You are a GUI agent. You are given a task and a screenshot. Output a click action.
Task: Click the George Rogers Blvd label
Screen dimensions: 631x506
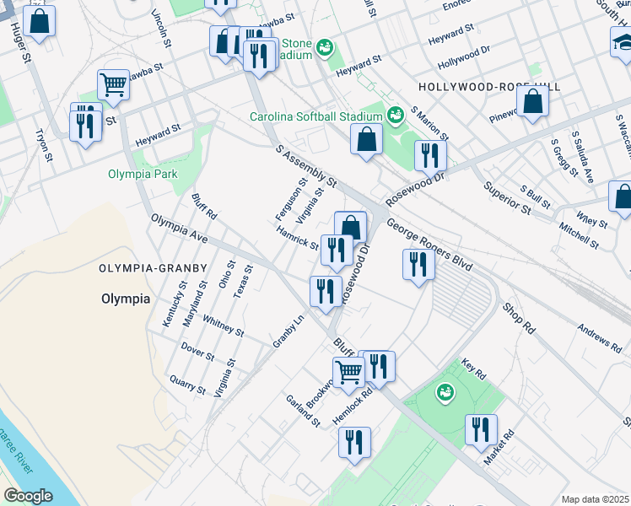(429, 245)
